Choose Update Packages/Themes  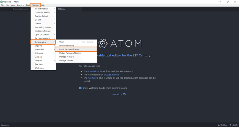[76, 53]
